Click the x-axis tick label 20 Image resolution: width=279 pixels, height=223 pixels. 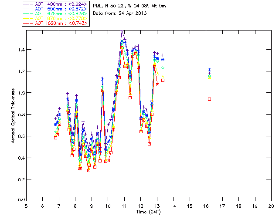[271, 206]
